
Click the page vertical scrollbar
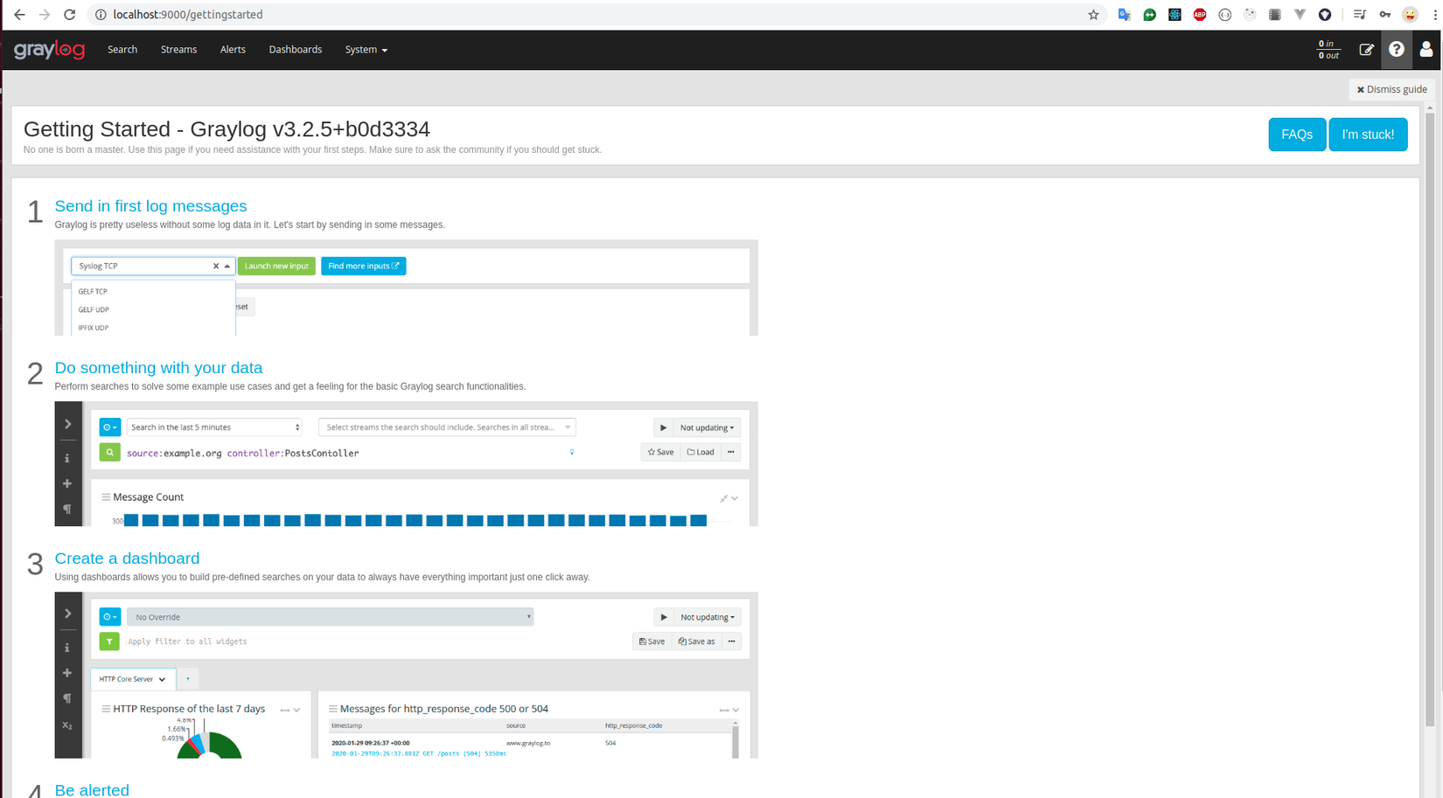1430,420
